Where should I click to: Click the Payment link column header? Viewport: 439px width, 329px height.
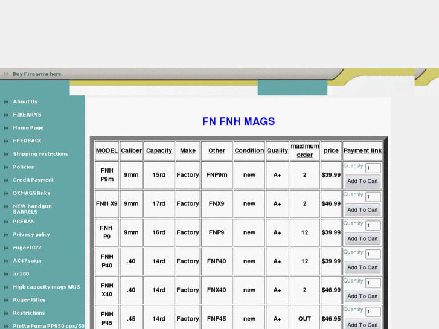point(362,151)
